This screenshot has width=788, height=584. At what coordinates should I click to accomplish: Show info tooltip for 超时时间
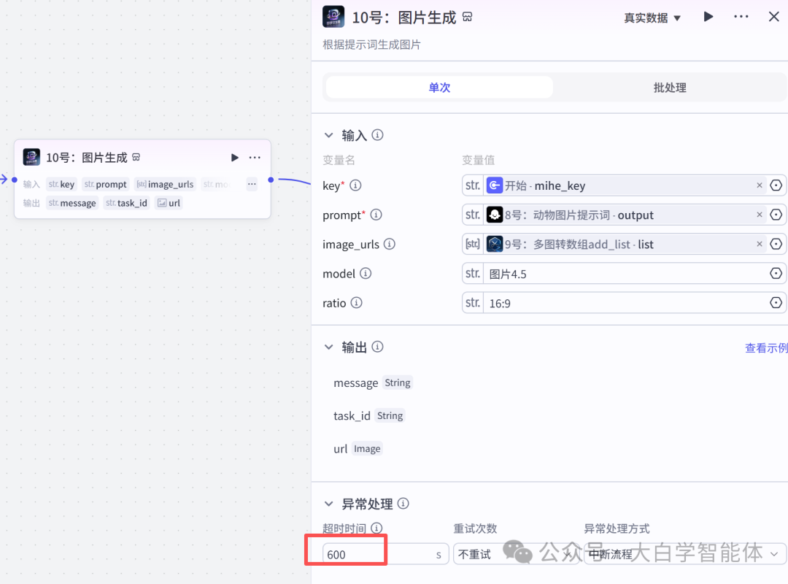tap(376, 528)
